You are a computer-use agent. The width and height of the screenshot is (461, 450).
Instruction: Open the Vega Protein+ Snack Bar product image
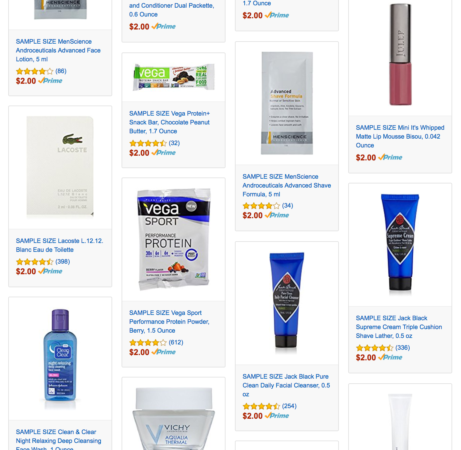tap(174, 77)
